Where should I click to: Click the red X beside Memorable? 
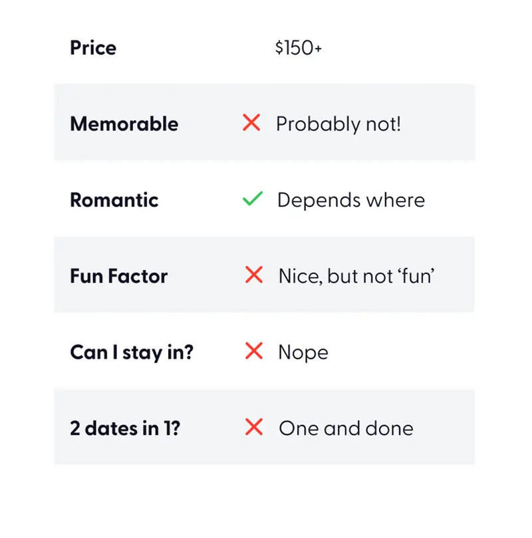[251, 122]
